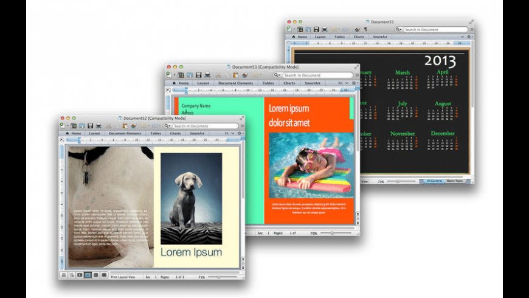
Task: Select All Contents toggle in Document51 status bar
Action: pos(434,181)
